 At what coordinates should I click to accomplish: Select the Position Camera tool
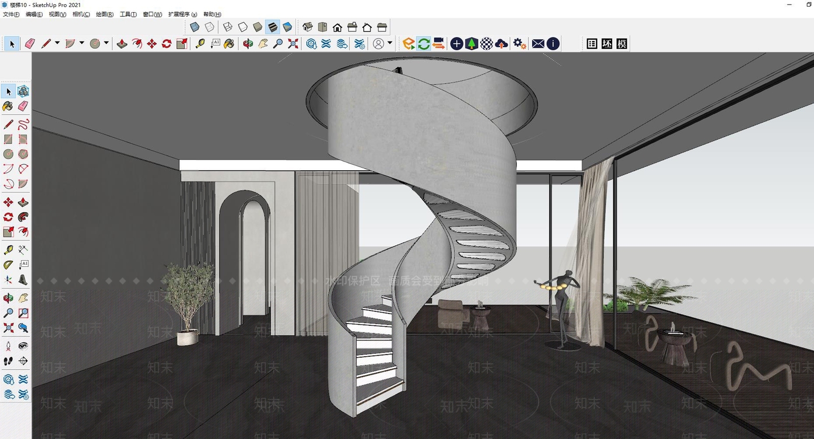(x=8, y=346)
